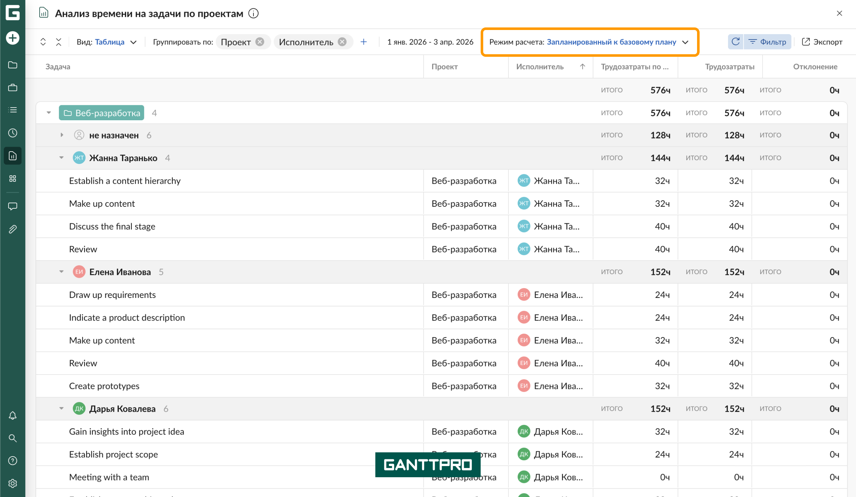Open the date range 1 янв. 2026 picker
856x497 pixels.
430,42
